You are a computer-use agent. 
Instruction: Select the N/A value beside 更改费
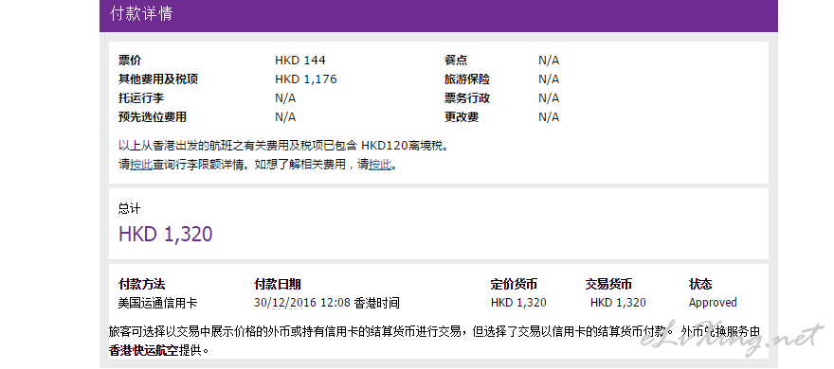coord(549,116)
